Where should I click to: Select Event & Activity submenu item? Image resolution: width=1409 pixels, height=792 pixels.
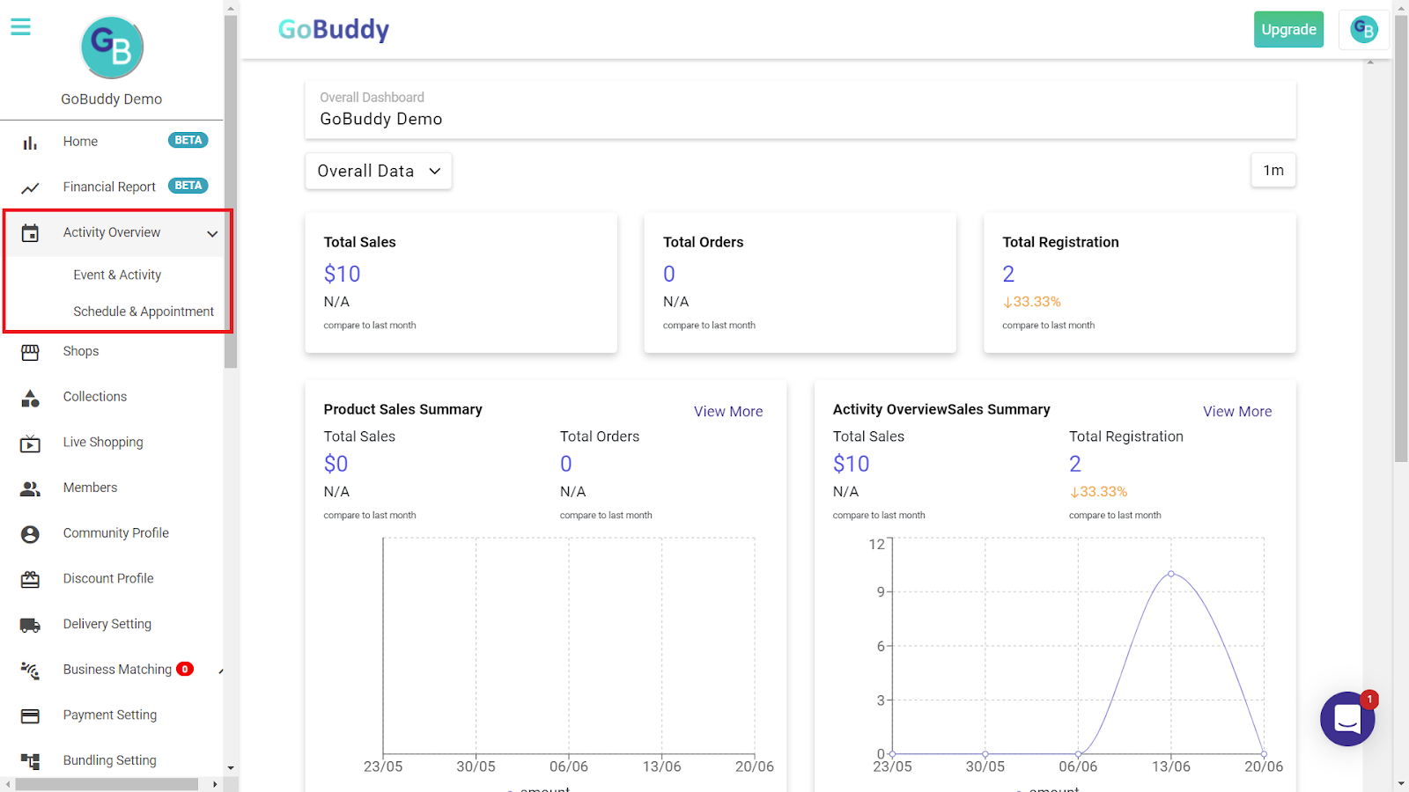(117, 275)
